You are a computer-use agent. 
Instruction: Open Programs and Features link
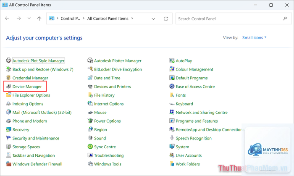[x=197, y=121]
